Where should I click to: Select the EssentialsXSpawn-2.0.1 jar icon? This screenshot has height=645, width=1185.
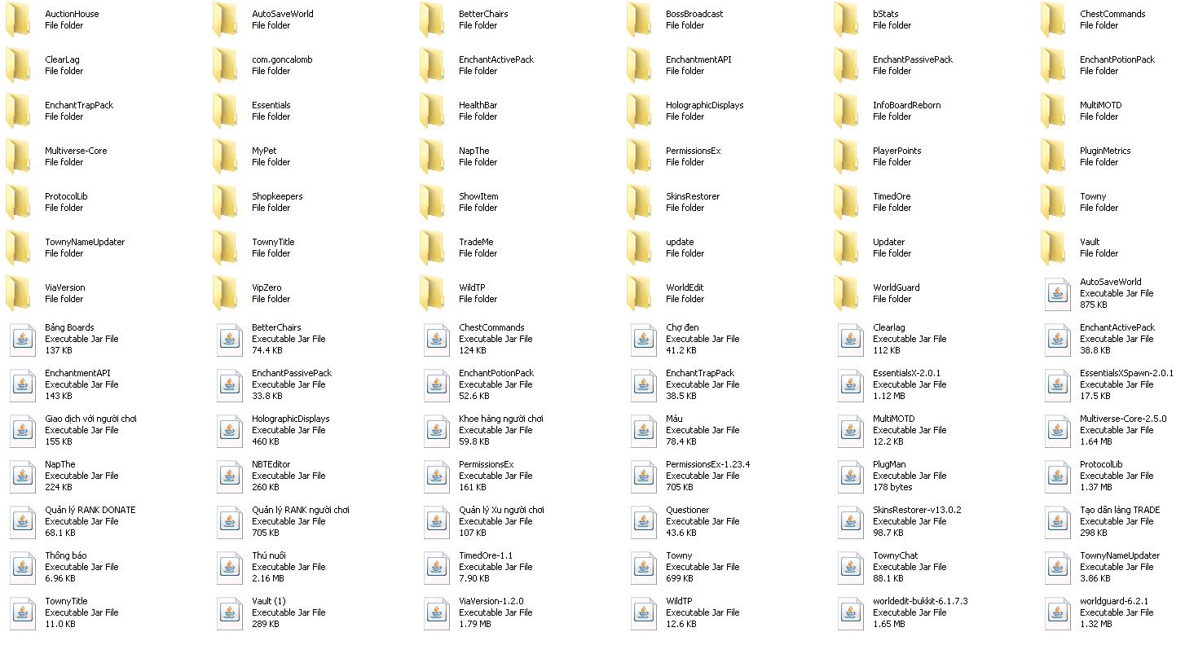click(1058, 385)
